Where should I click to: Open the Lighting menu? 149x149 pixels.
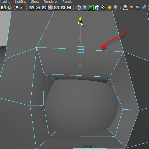21,2
